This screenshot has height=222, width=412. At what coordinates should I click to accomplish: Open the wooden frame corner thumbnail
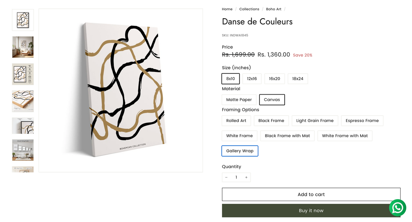pos(23,101)
